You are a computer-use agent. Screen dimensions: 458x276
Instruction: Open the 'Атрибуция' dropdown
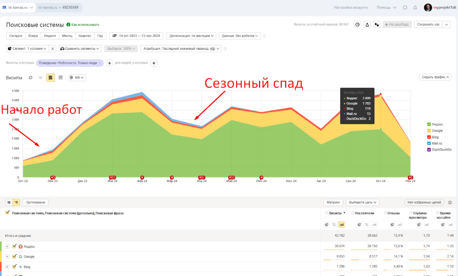pos(181,49)
